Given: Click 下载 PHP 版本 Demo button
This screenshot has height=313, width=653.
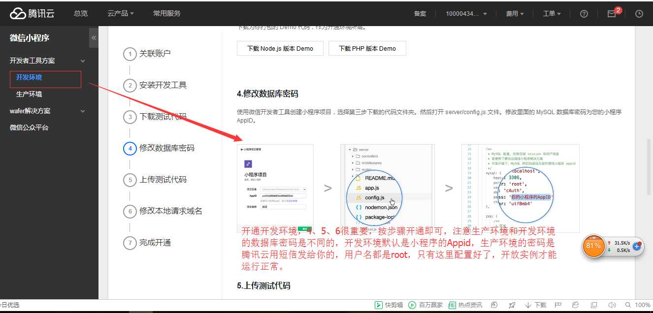Looking at the screenshot, I should 367,48.
